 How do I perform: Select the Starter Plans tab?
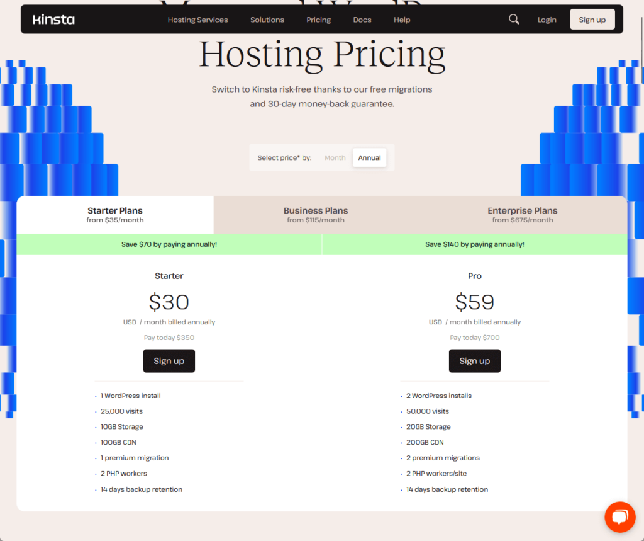[115, 215]
